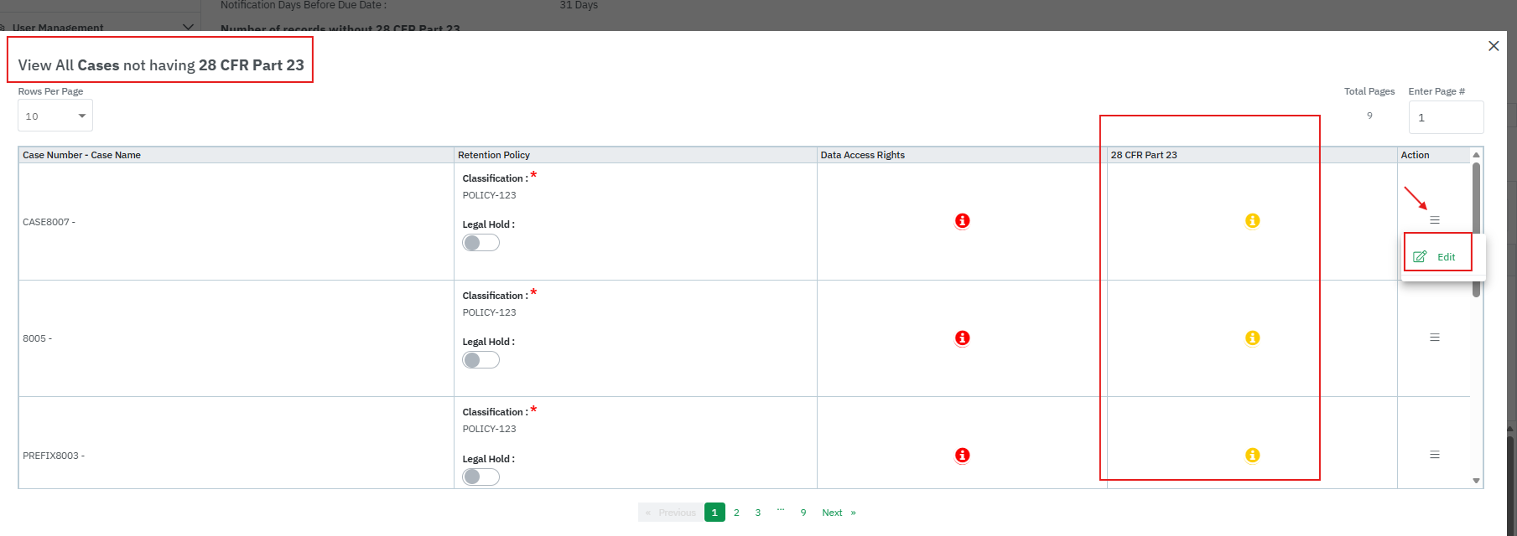Open hamburger action menu for CASE8007

point(1434,220)
